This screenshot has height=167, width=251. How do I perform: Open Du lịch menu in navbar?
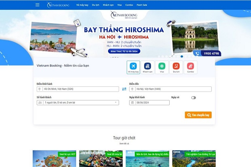(96, 5)
